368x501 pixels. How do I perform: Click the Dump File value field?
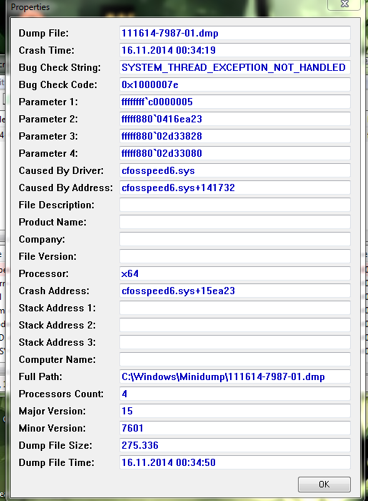click(x=235, y=33)
